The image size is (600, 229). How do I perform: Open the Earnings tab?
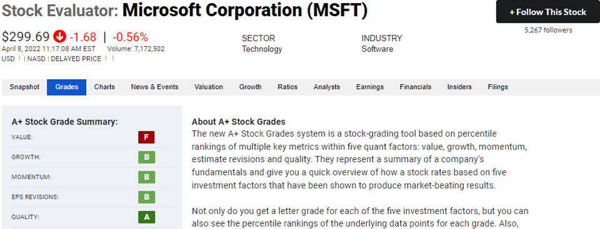[369, 87]
